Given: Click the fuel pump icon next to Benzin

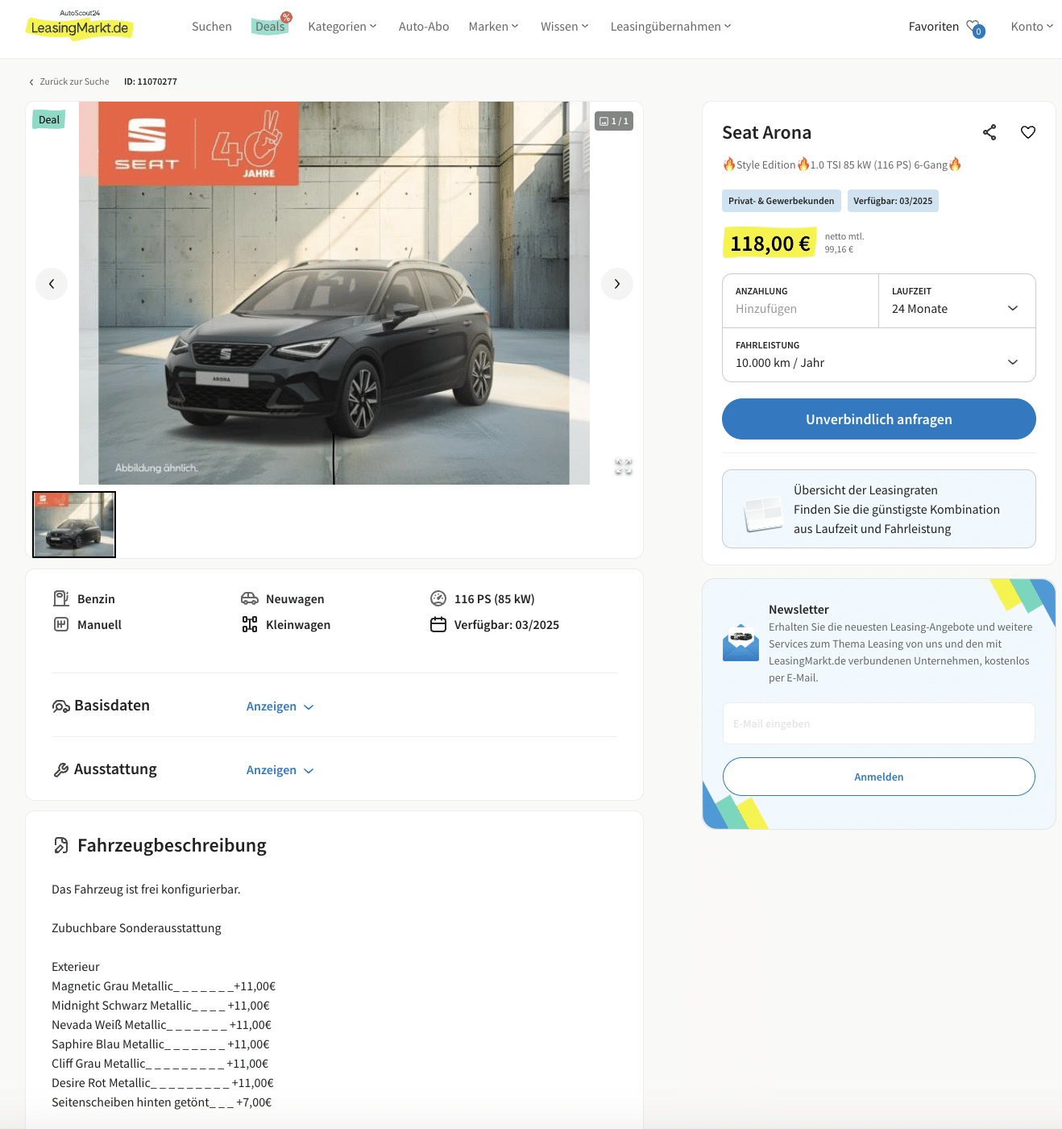Looking at the screenshot, I should 61,598.
